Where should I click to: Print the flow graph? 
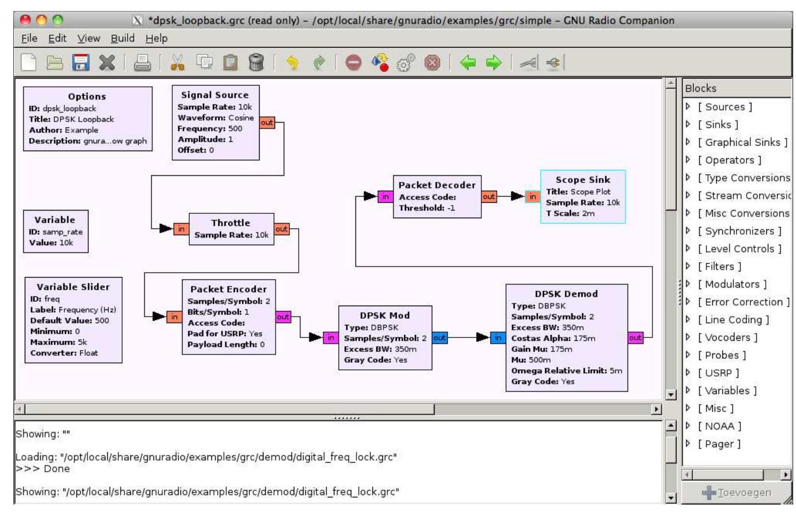pyautogui.click(x=142, y=63)
